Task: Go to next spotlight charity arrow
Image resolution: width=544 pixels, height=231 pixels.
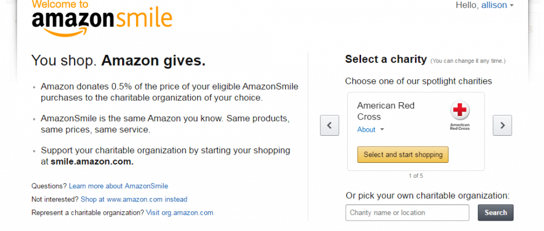Action: click(502, 125)
